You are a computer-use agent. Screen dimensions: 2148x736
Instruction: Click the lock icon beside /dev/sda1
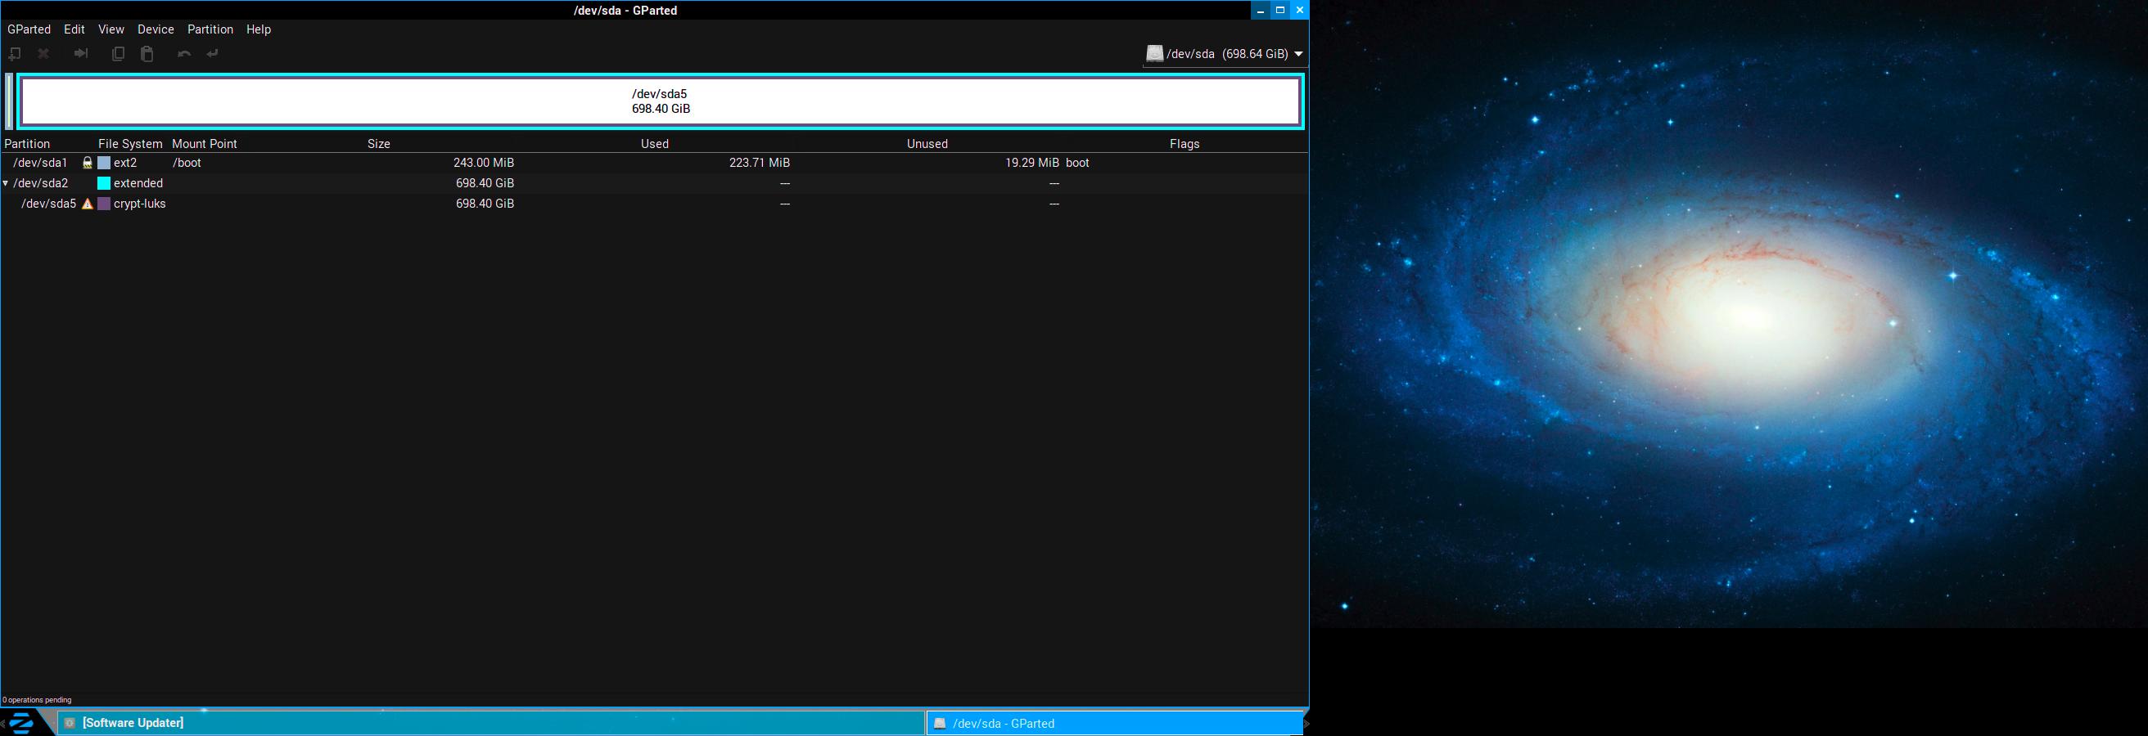(x=88, y=164)
